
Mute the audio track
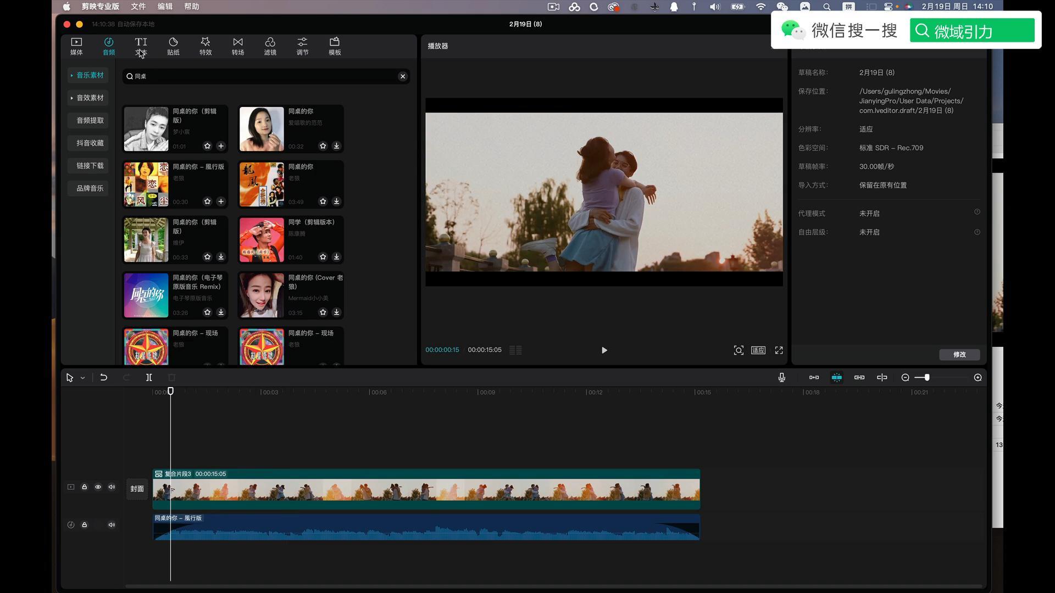(x=112, y=525)
